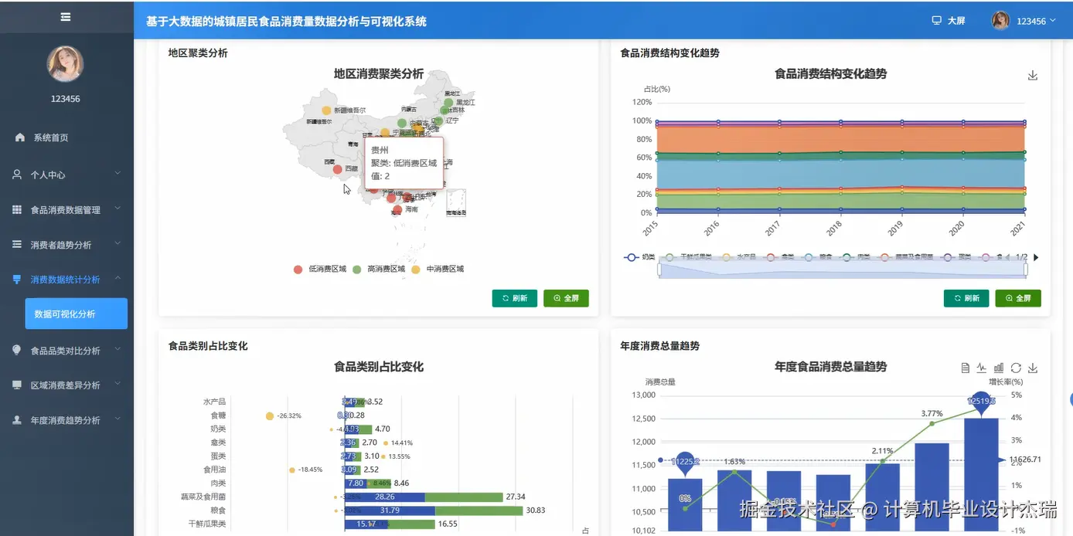Click the 海南 map point
The height and width of the screenshot is (536, 1073).
397,209
